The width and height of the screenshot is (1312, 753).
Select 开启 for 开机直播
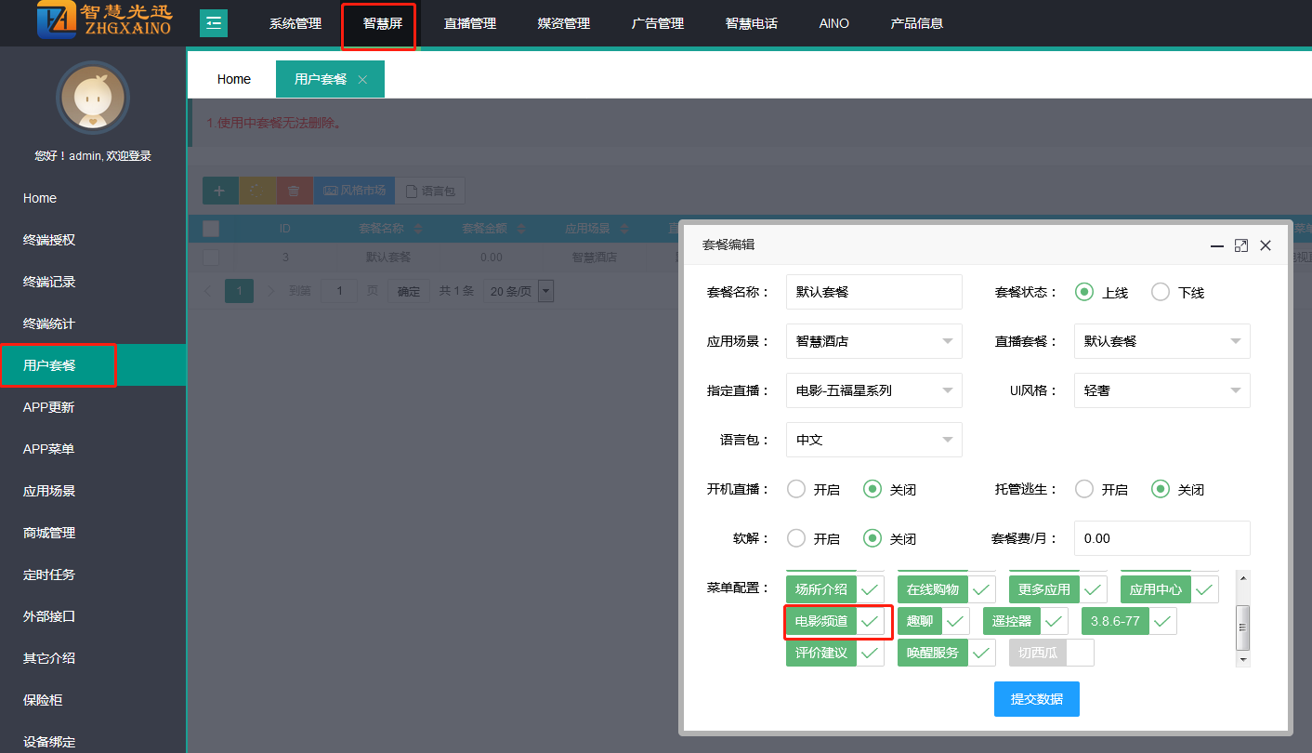click(x=796, y=489)
